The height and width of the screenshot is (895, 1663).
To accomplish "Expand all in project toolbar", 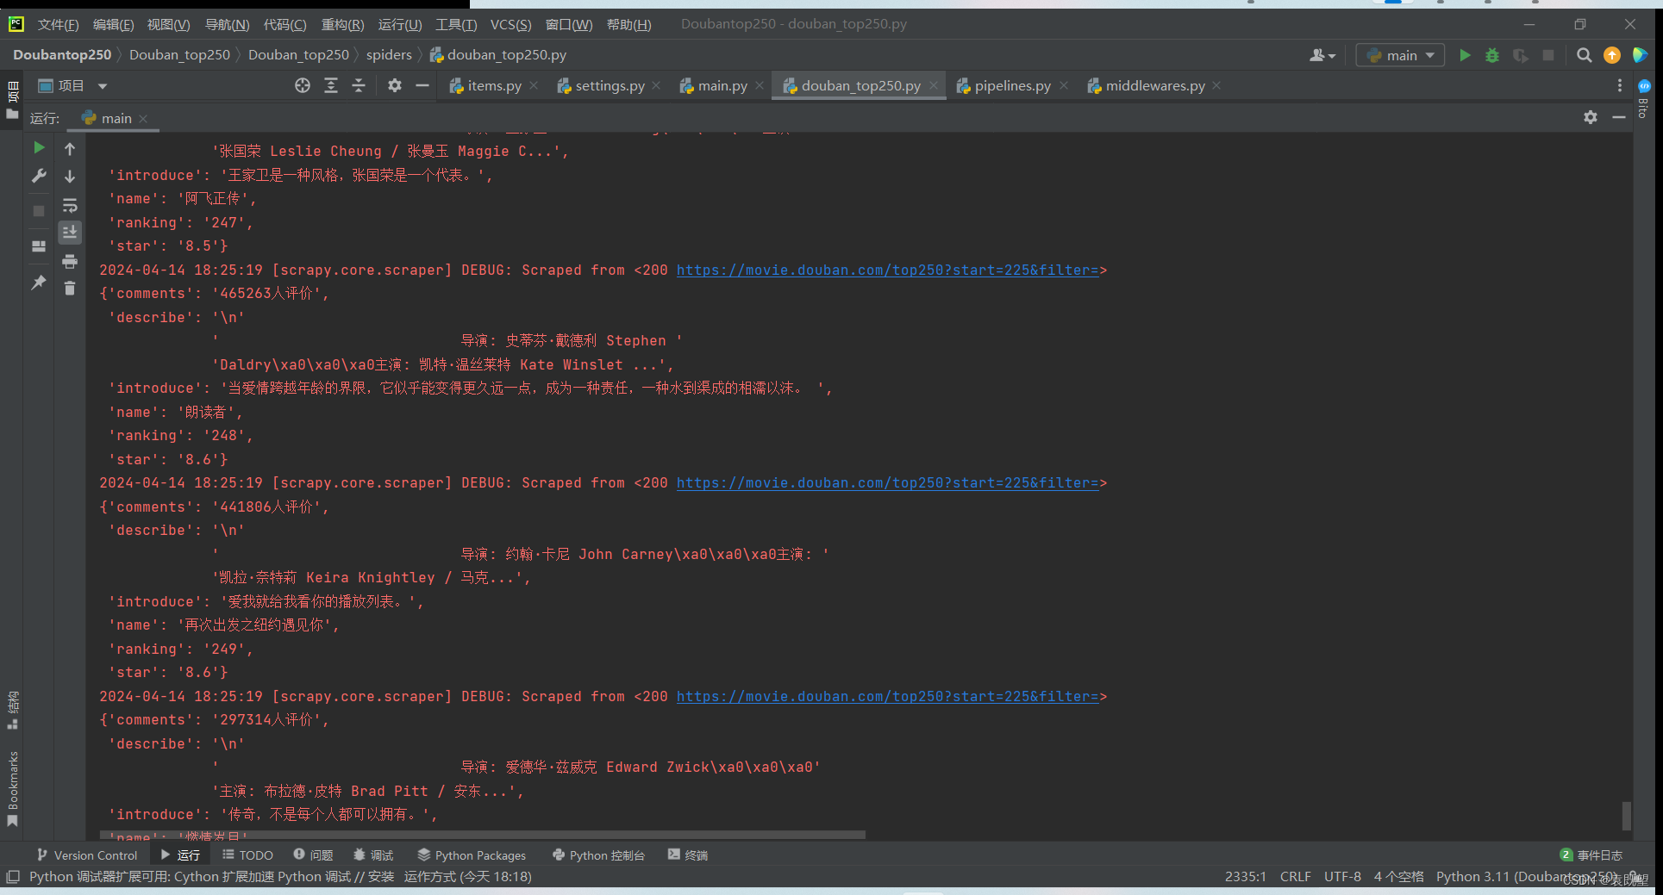I will [331, 85].
